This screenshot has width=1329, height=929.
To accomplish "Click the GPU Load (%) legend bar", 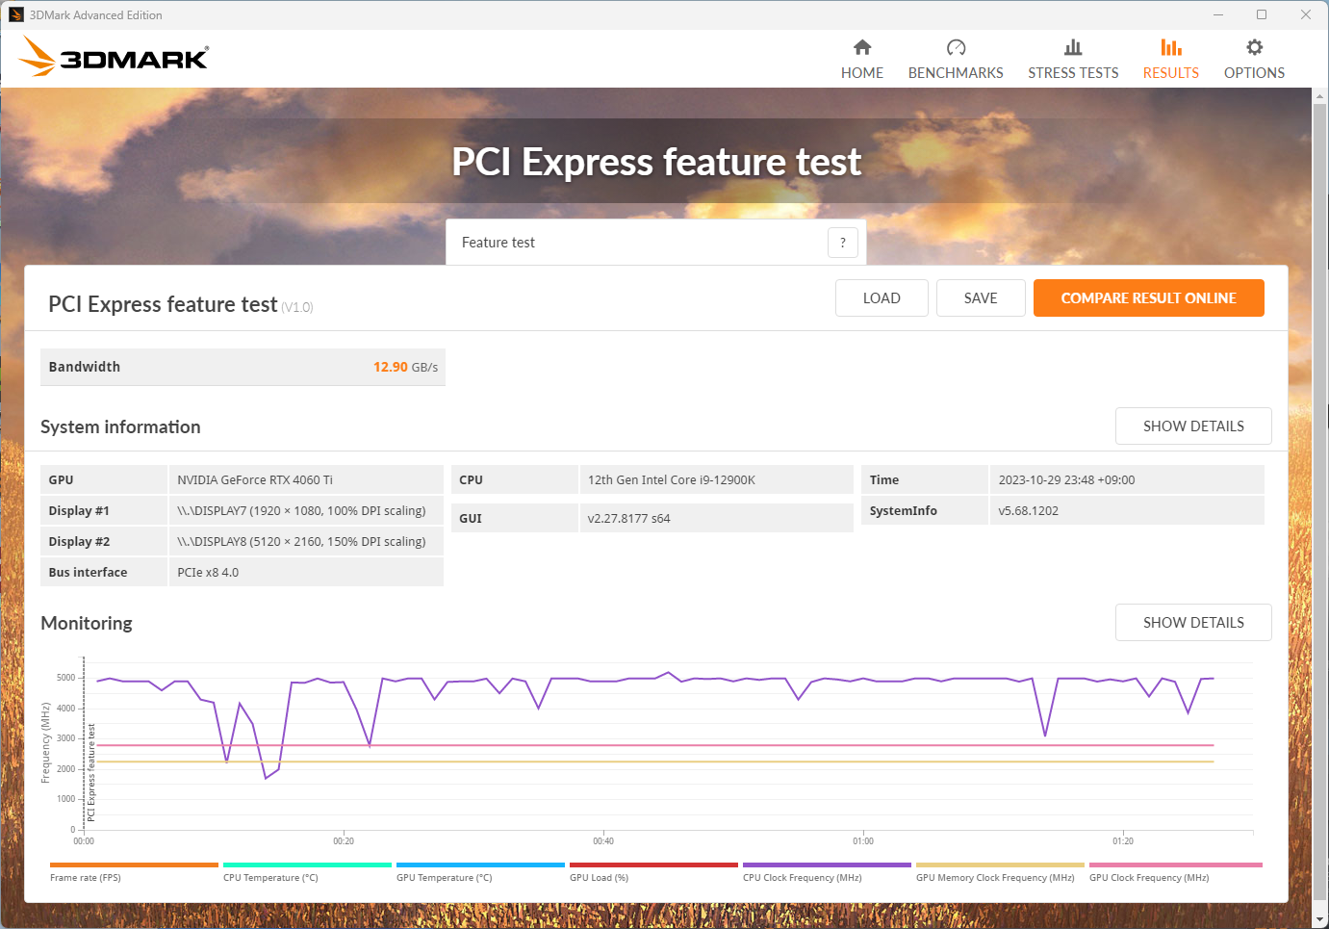I will click(x=653, y=864).
